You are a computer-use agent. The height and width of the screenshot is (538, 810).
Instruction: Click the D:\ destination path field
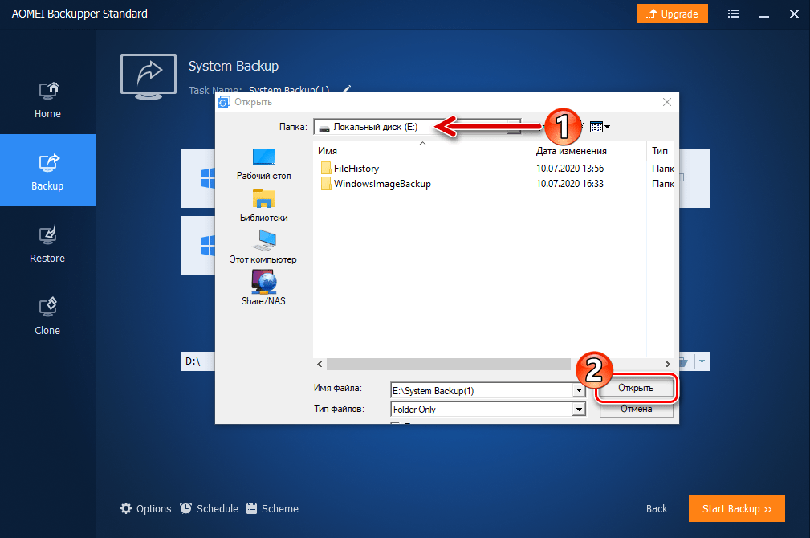point(197,361)
